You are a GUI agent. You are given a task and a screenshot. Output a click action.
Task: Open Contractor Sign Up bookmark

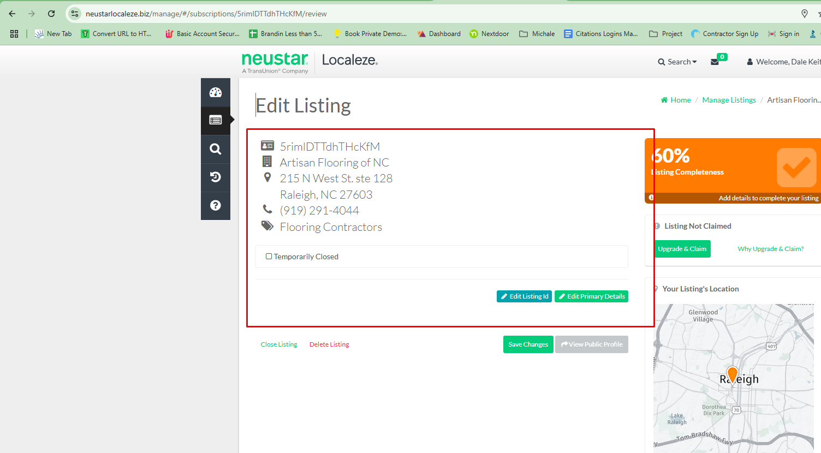coord(724,34)
